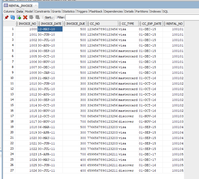Click into the Filter input field
199x179 pixels.
[x=132, y=17]
